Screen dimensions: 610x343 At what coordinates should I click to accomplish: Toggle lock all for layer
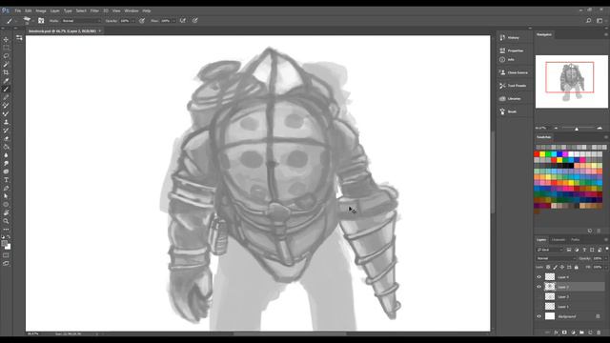click(x=576, y=267)
